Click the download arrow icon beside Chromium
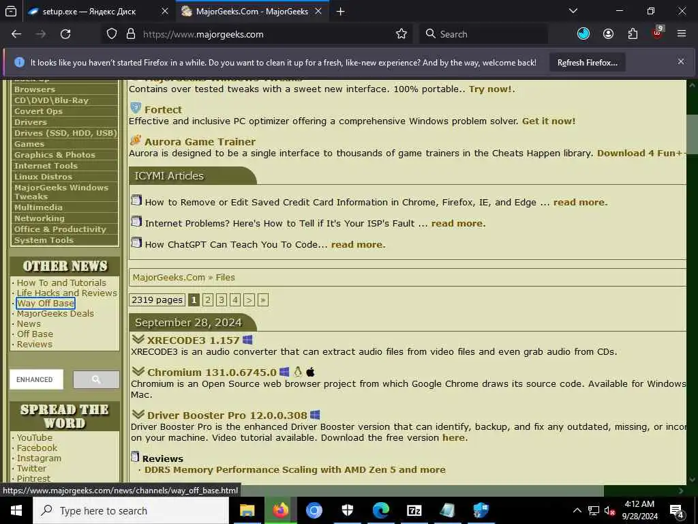 (x=138, y=371)
